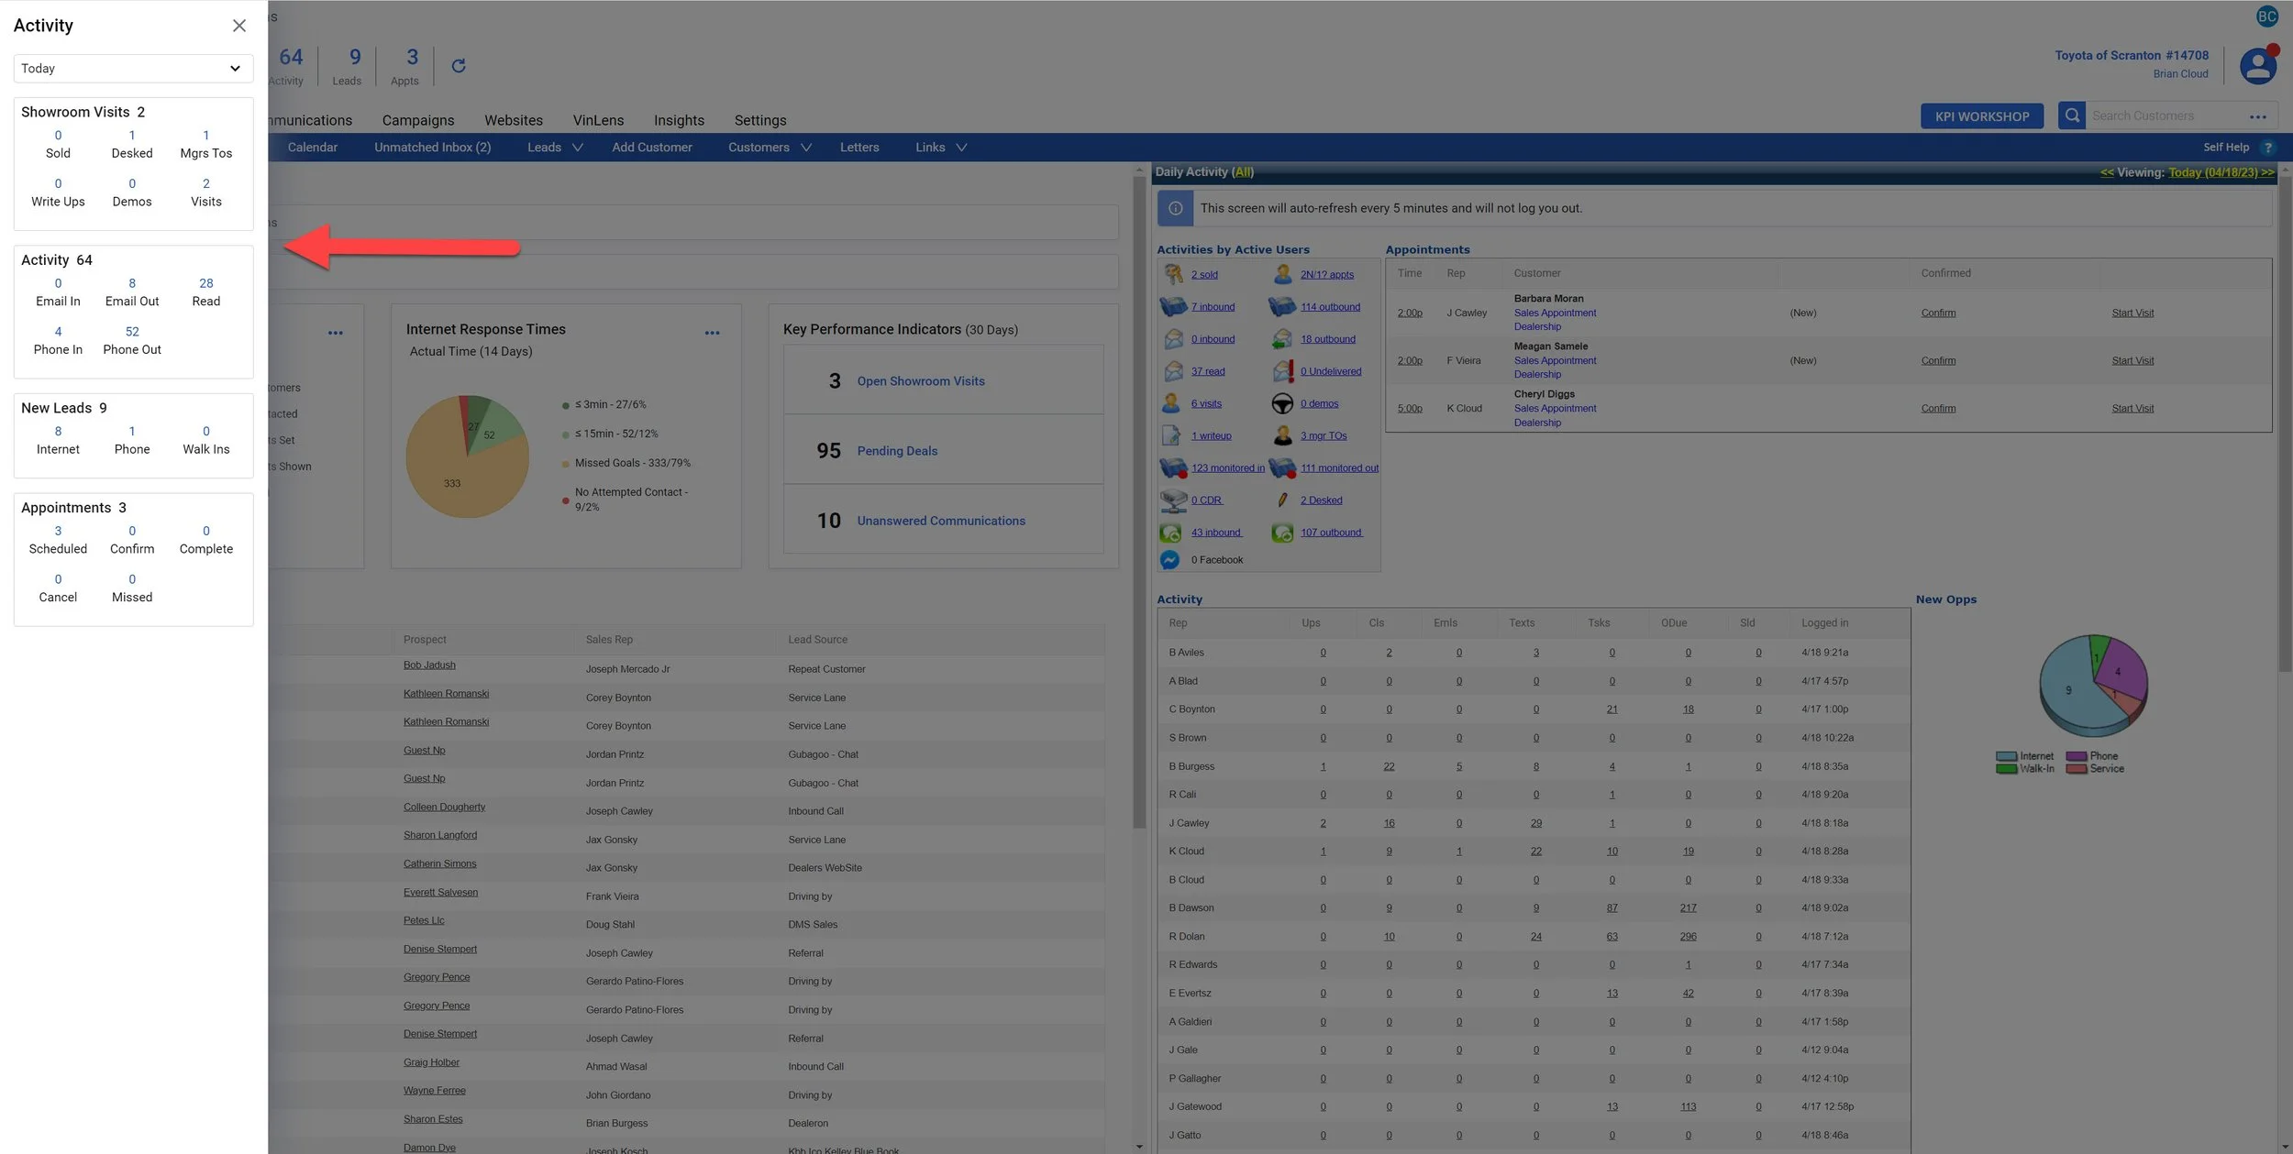Open the user profile avatar icon
The height and width of the screenshot is (1154, 2293).
[2257, 66]
